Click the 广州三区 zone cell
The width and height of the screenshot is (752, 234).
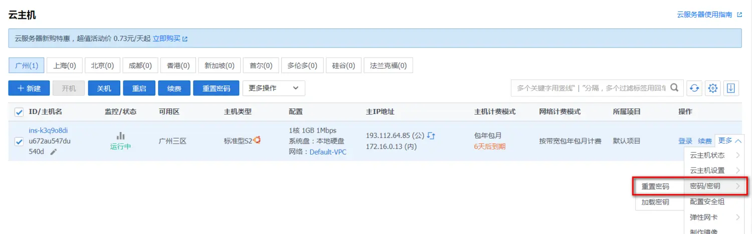click(x=172, y=141)
